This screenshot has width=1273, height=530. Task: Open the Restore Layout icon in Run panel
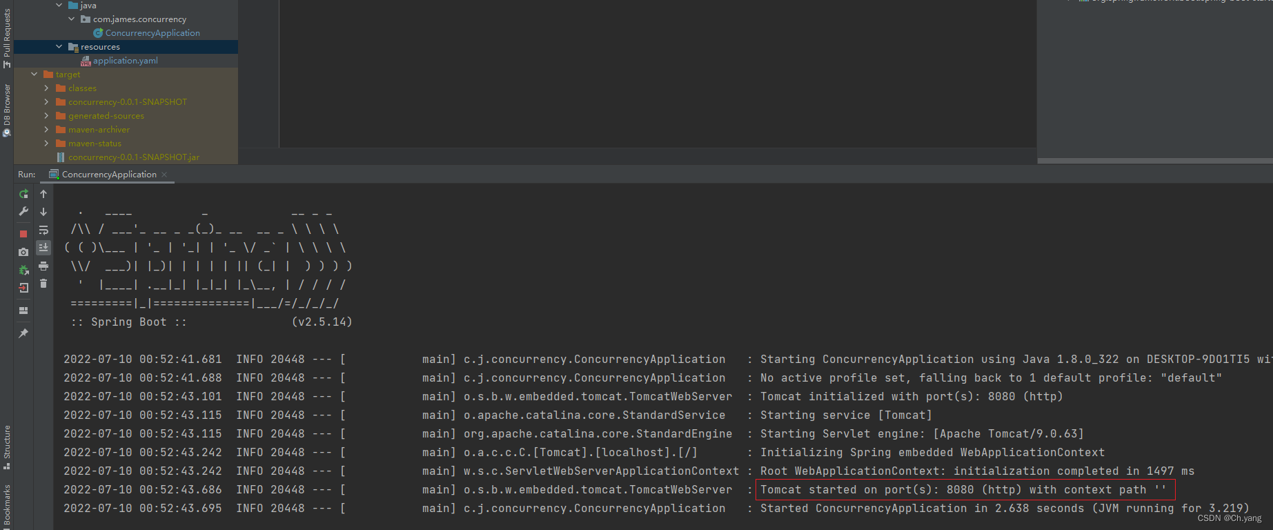[23, 311]
